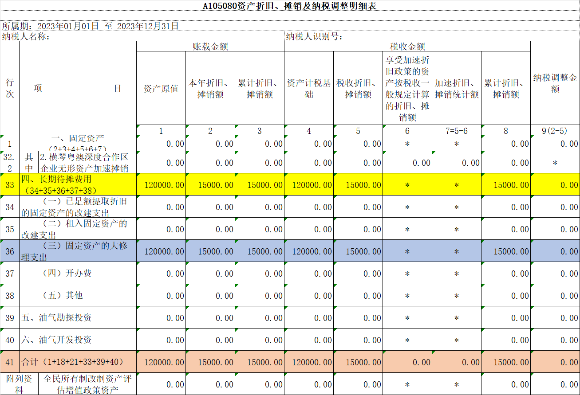The width and height of the screenshot is (580, 395).
Task: Click the 附列资料 cell
Action: (19, 384)
